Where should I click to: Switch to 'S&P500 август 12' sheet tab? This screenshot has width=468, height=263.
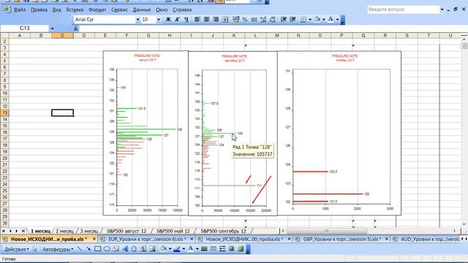tap(127, 231)
